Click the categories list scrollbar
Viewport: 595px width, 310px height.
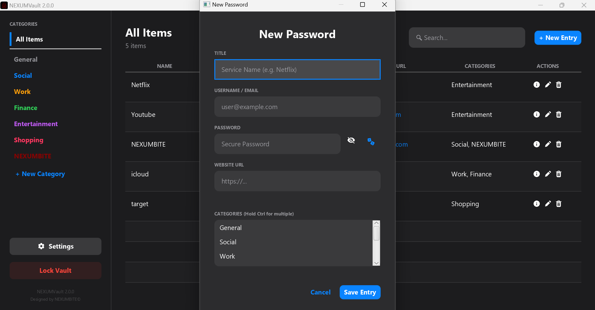(x=376, y=233)
